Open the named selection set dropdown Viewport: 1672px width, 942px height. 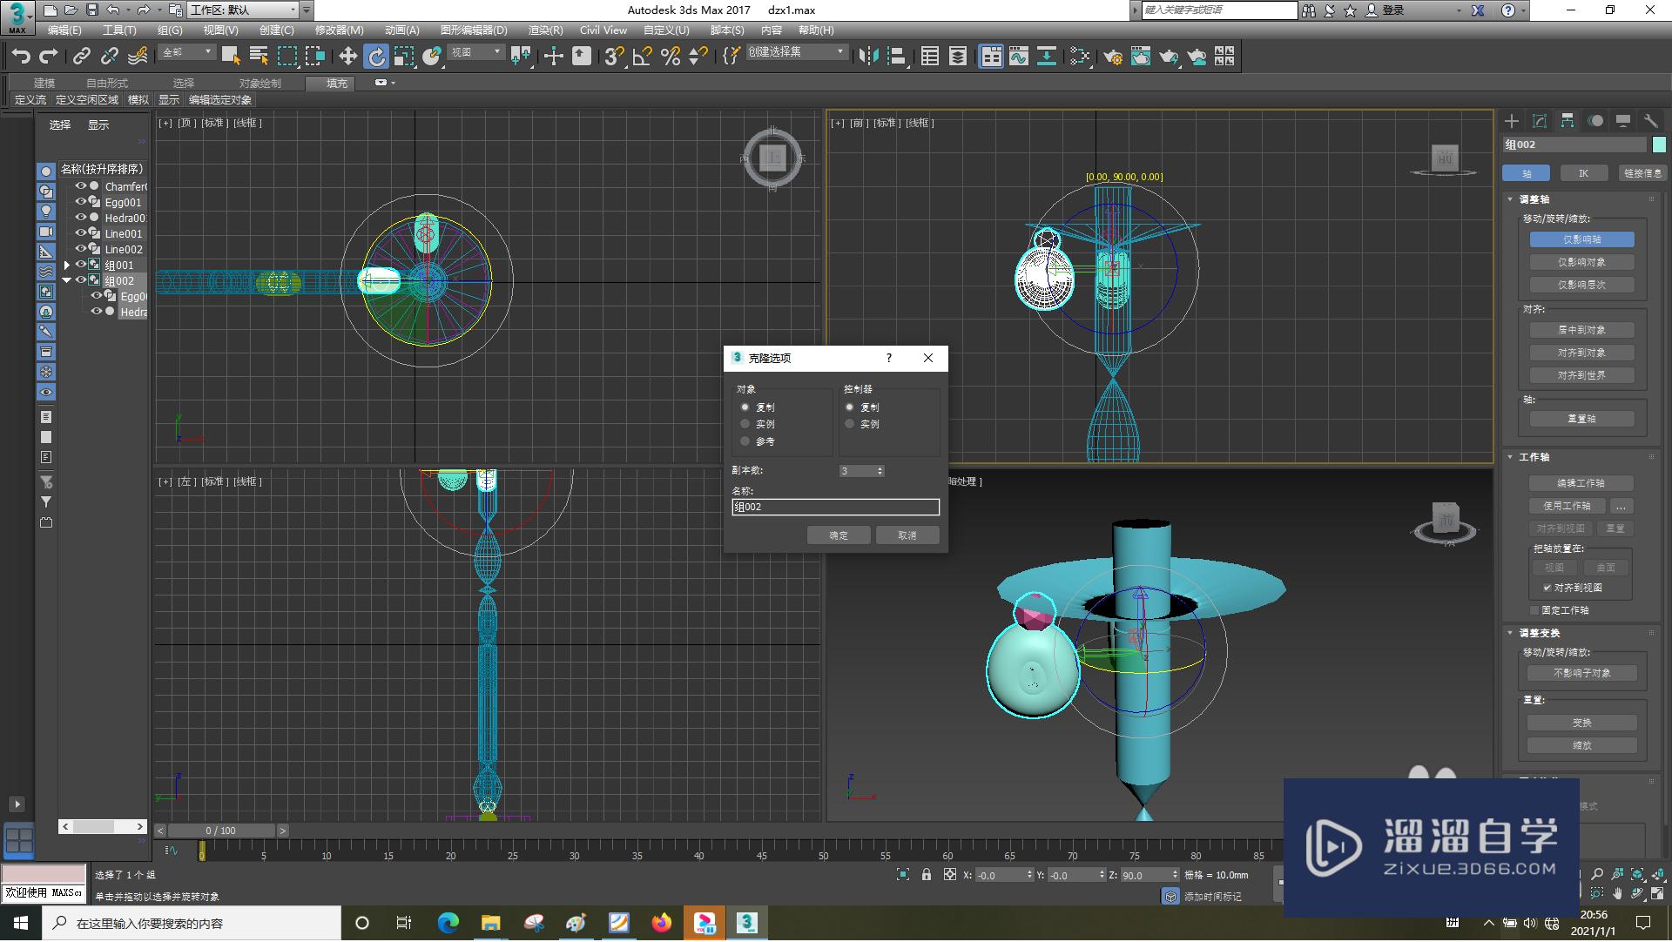pyautogui.click(x=839, y=52)
